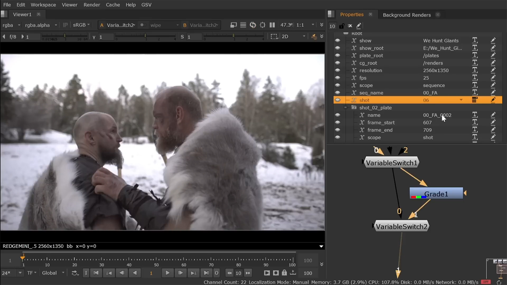Screen dimensions: 507x285
Task: Collapse shot_02_plate tree group
Action: click(345, 108)
